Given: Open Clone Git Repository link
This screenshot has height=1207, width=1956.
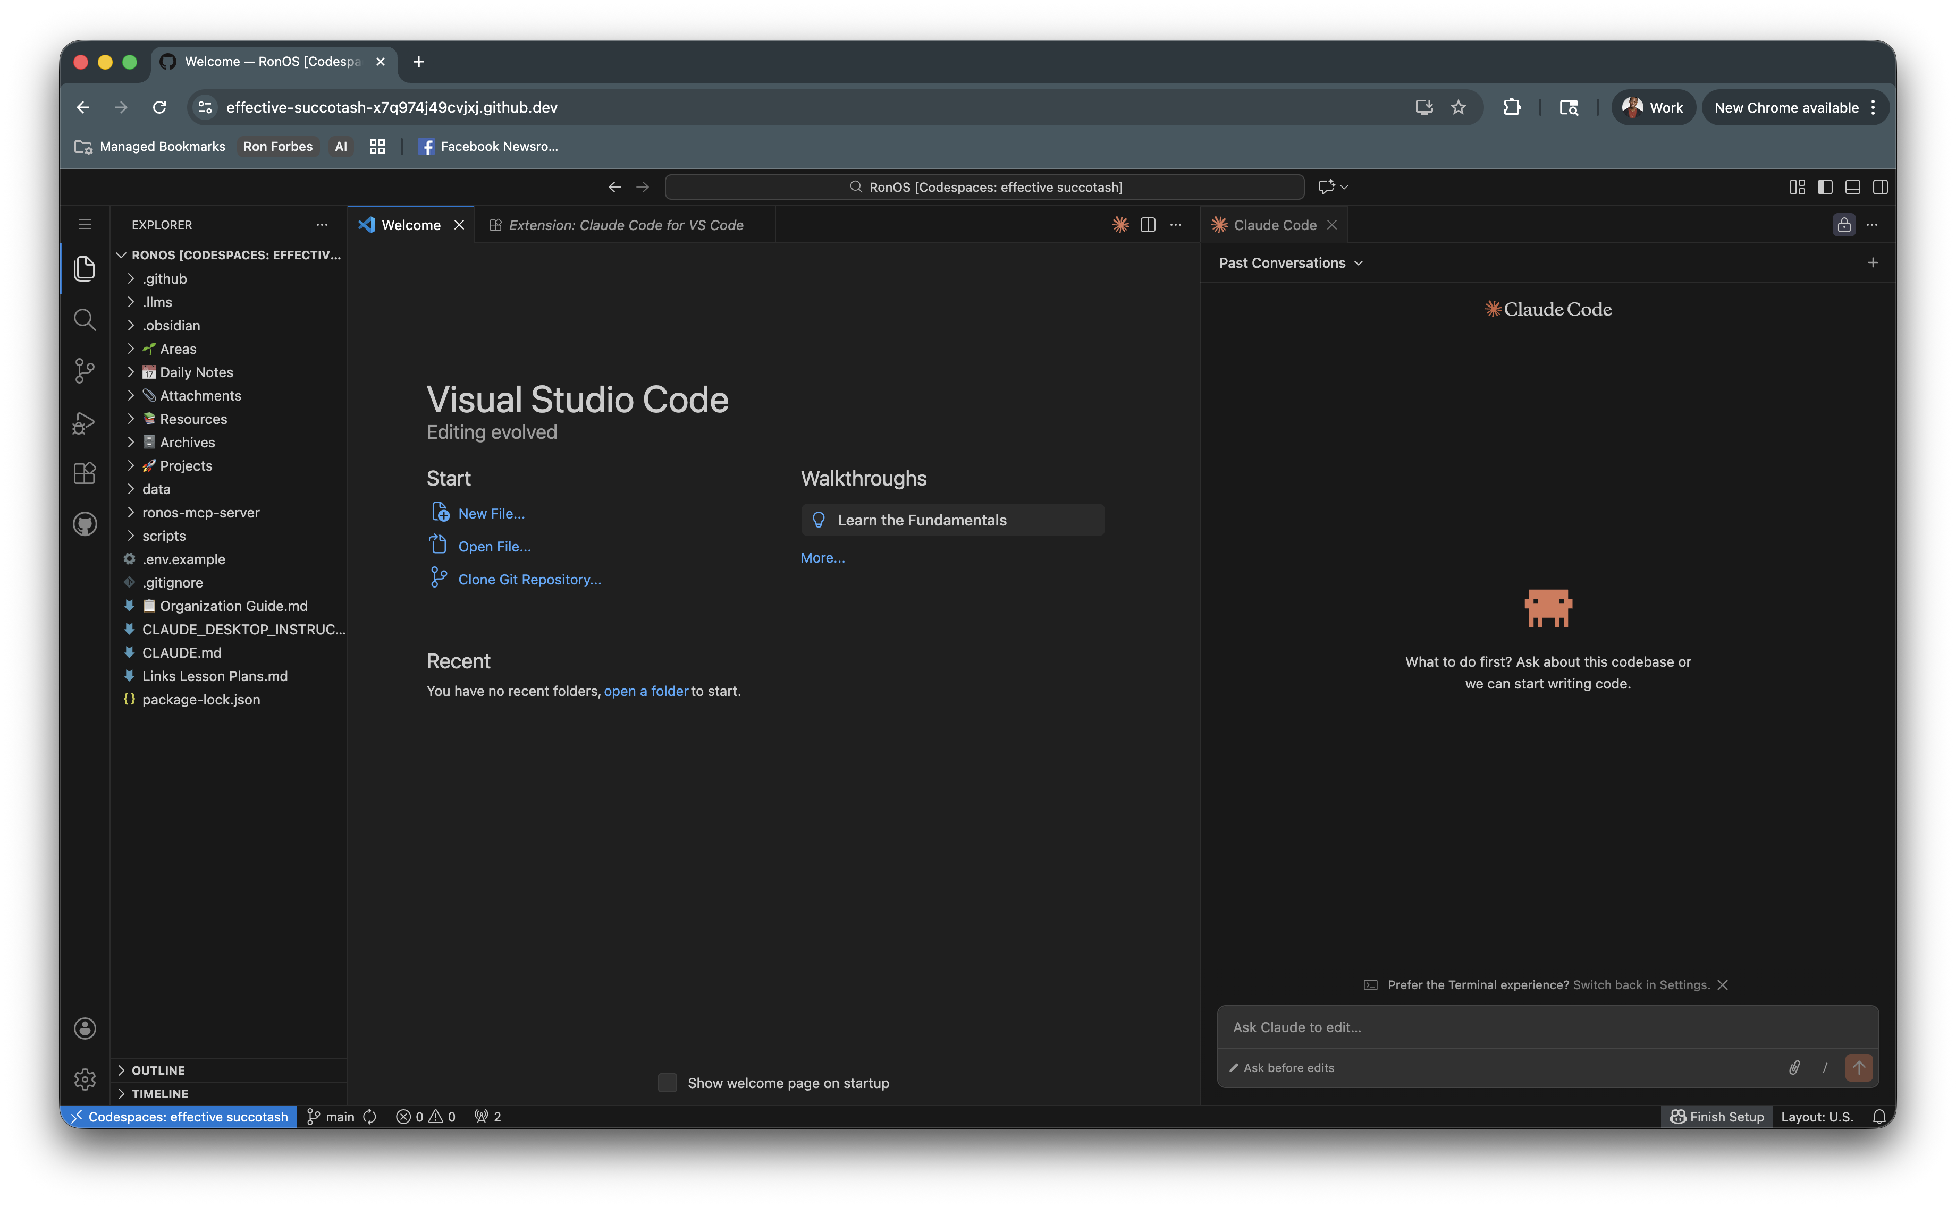Looking at the screenshot, I should point(529,579).
